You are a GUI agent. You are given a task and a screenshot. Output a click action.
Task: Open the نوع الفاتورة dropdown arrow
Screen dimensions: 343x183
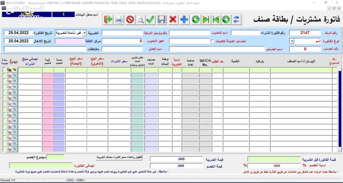(x=292, y=41)
